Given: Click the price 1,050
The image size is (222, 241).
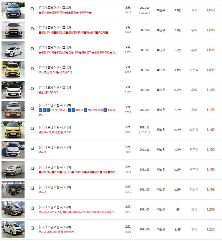Looking at the screenshot, I should (210, 10).
